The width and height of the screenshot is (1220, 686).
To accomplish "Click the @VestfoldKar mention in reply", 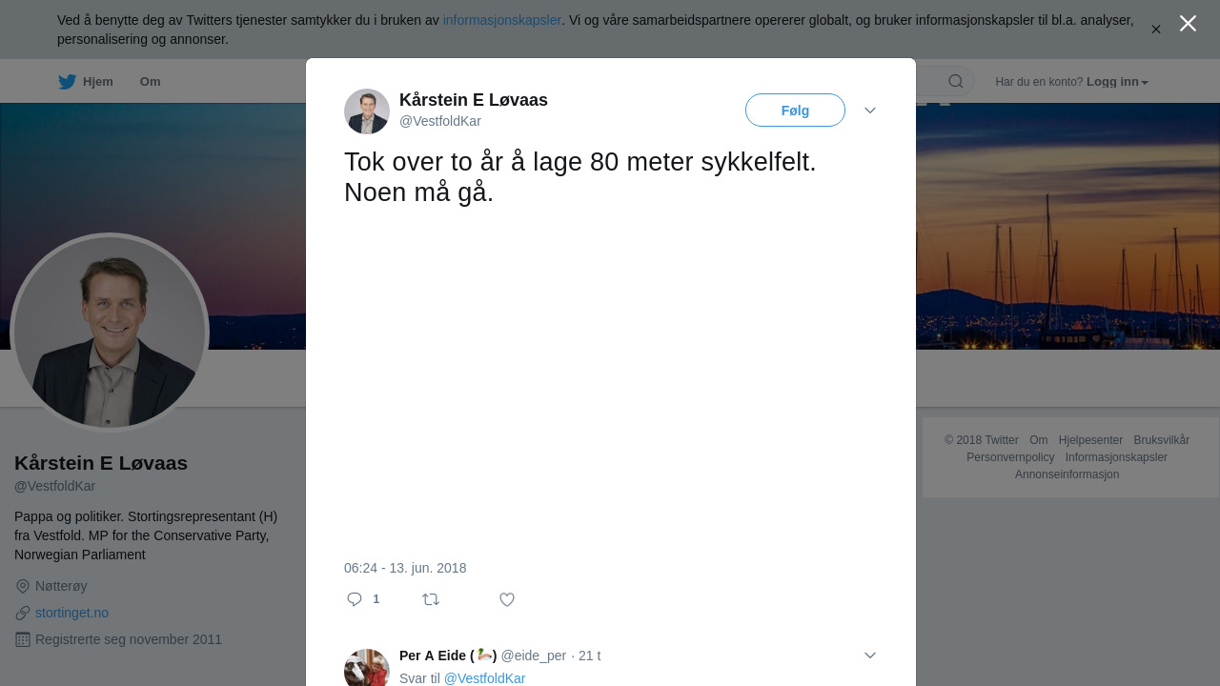I will coord(484,678).
